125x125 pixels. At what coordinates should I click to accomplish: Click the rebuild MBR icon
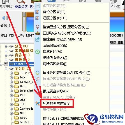coord(38,39)
